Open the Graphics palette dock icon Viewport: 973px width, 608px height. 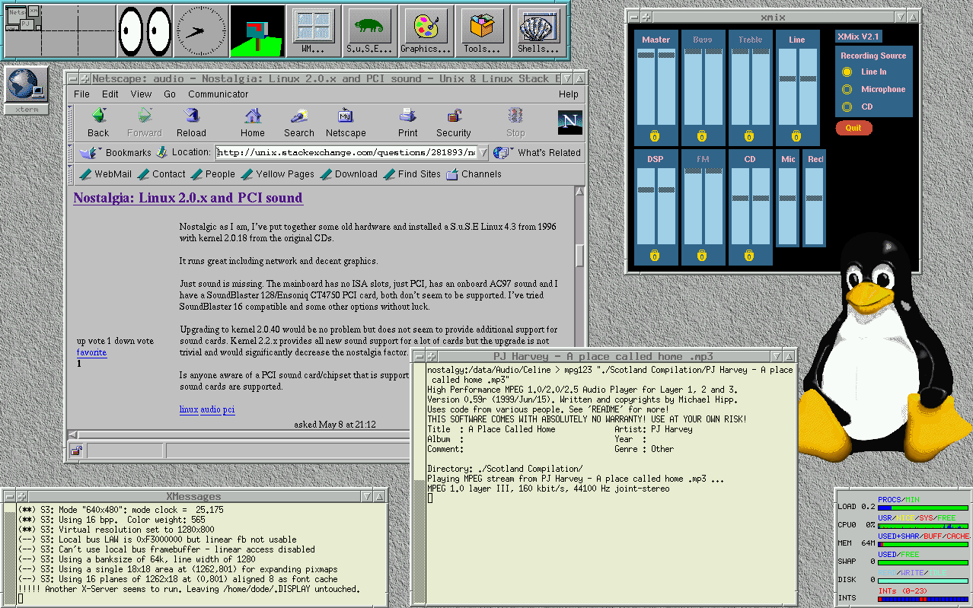click(425, 27)
